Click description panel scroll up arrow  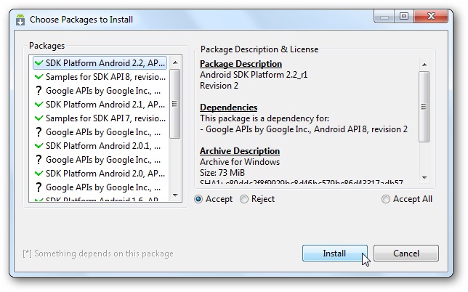coord(424,65)
